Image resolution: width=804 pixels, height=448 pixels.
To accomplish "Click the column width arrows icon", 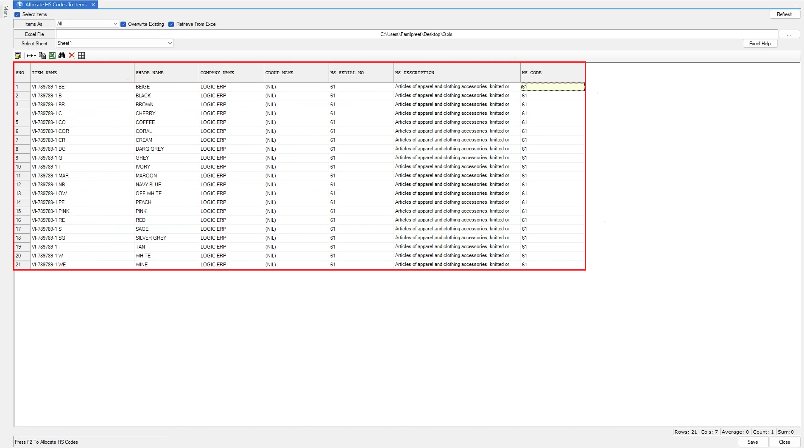I will point(31,55).
